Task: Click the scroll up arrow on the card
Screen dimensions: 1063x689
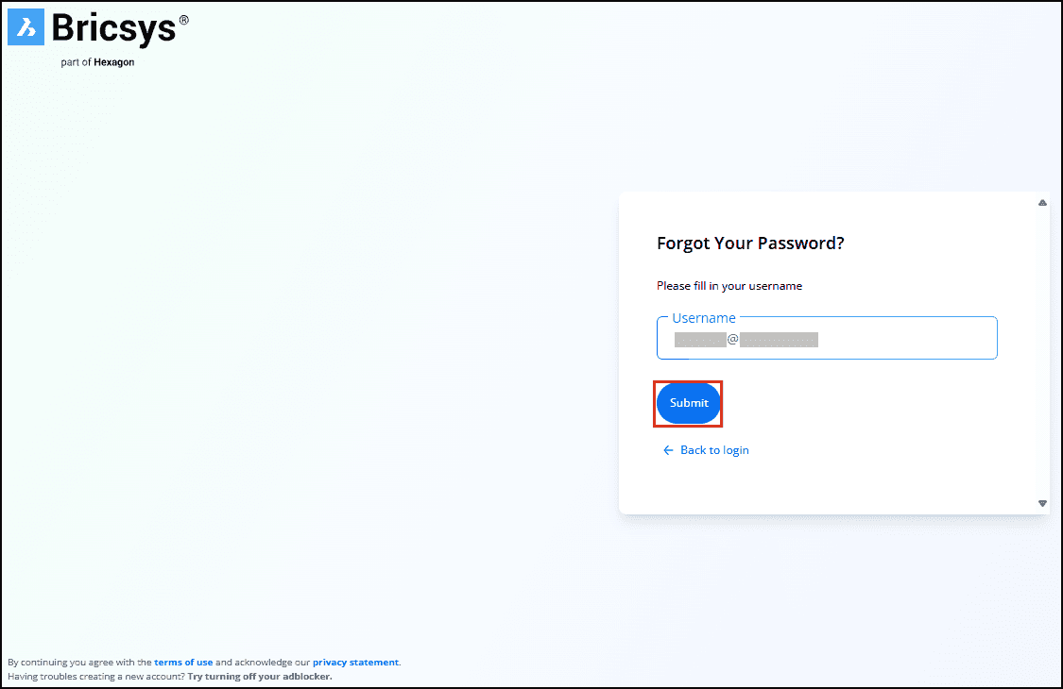Action: click(1042, 202)
